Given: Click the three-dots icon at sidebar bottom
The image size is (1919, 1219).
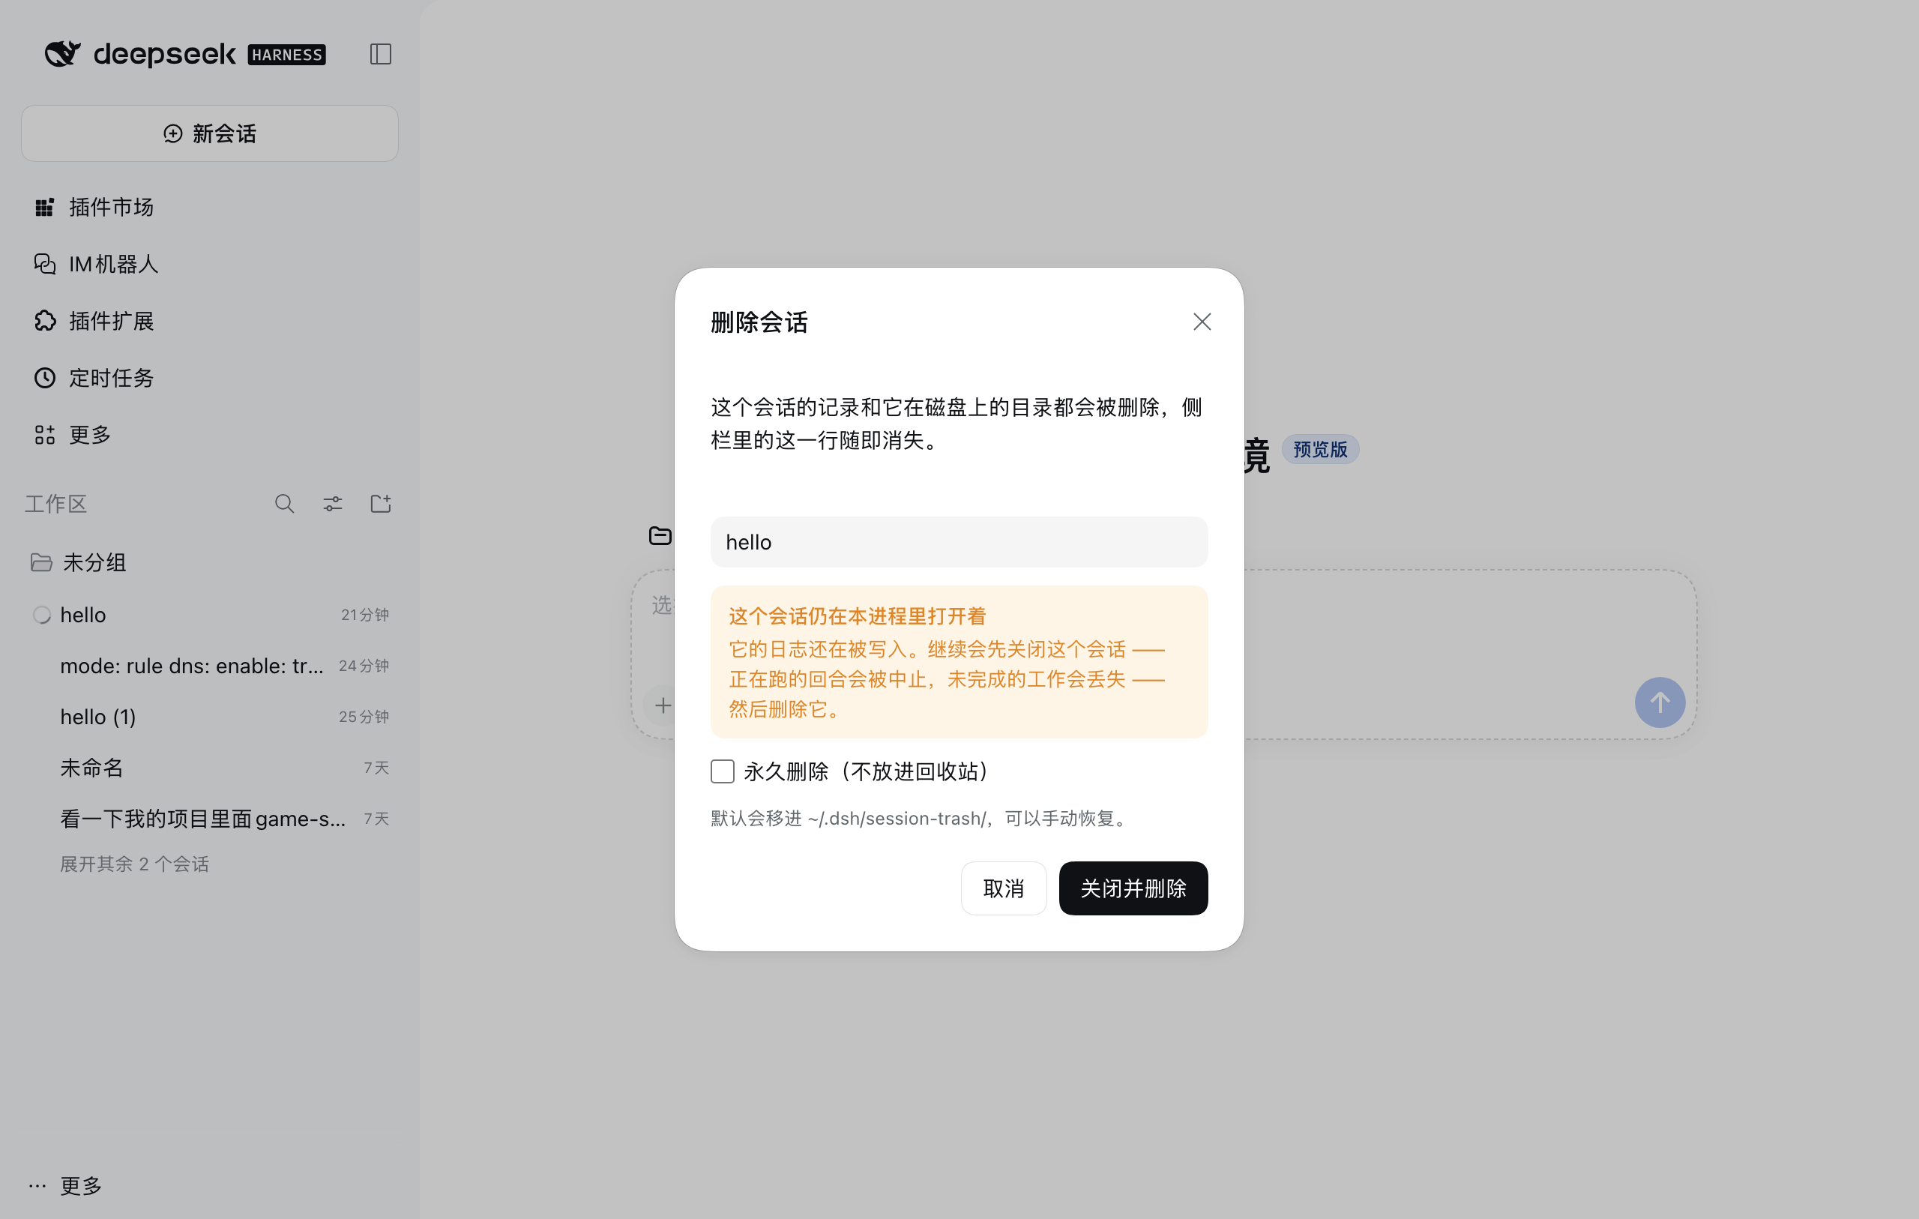Looking at the screenshot, I should (x=37, y=1185).
